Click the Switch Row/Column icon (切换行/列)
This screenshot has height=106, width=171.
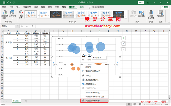(x=134, y=14)
